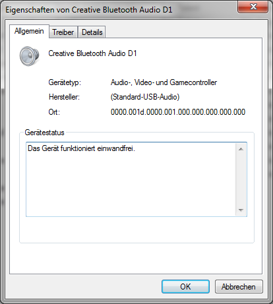The width and height of the screenshot is (273, 304).
Task: Click the scroll down arrow in Gerätestatus
Action: point(241,210)
